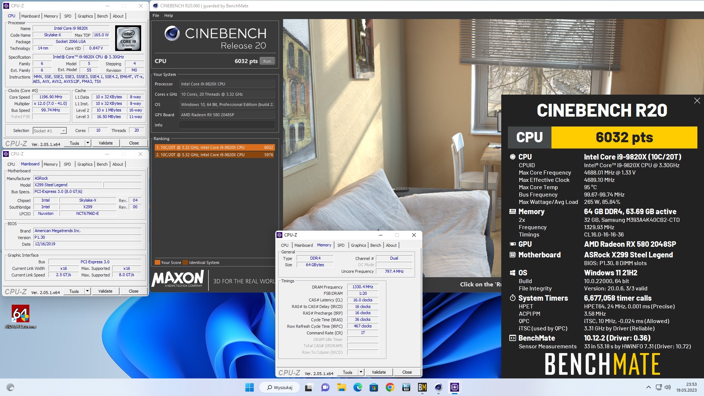This screenshot has height=396, width=704.
Task: Switch to Mainboard tab in top CPU-Z window
Action: pos(30,16)
